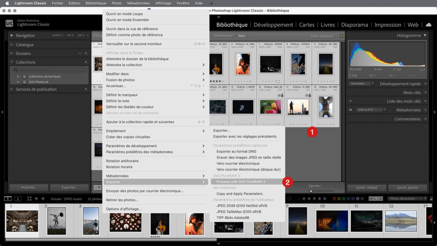
Task: Click the Lrc application logo
Action: tap(9, 23)
